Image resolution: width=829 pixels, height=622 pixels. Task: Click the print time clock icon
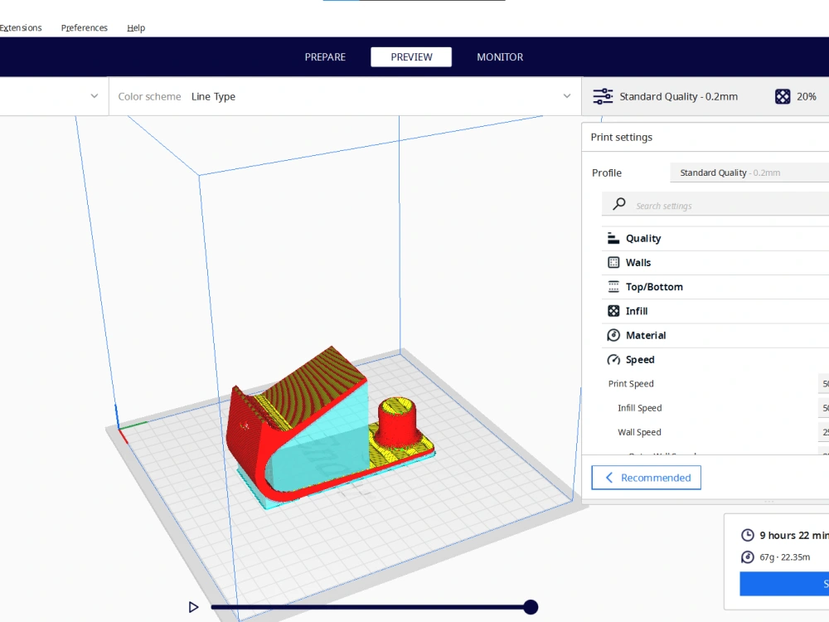coord(748,535)
